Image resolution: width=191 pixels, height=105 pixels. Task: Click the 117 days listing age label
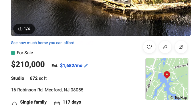[72, 102]
